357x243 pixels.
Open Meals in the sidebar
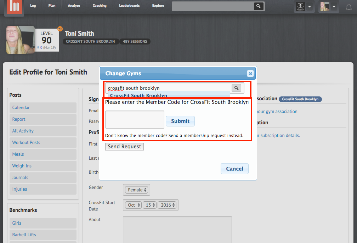coord(43,154)
